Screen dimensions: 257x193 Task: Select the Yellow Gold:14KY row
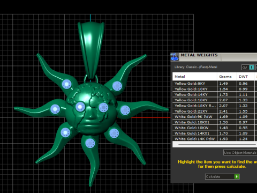(x=215, y=94)
